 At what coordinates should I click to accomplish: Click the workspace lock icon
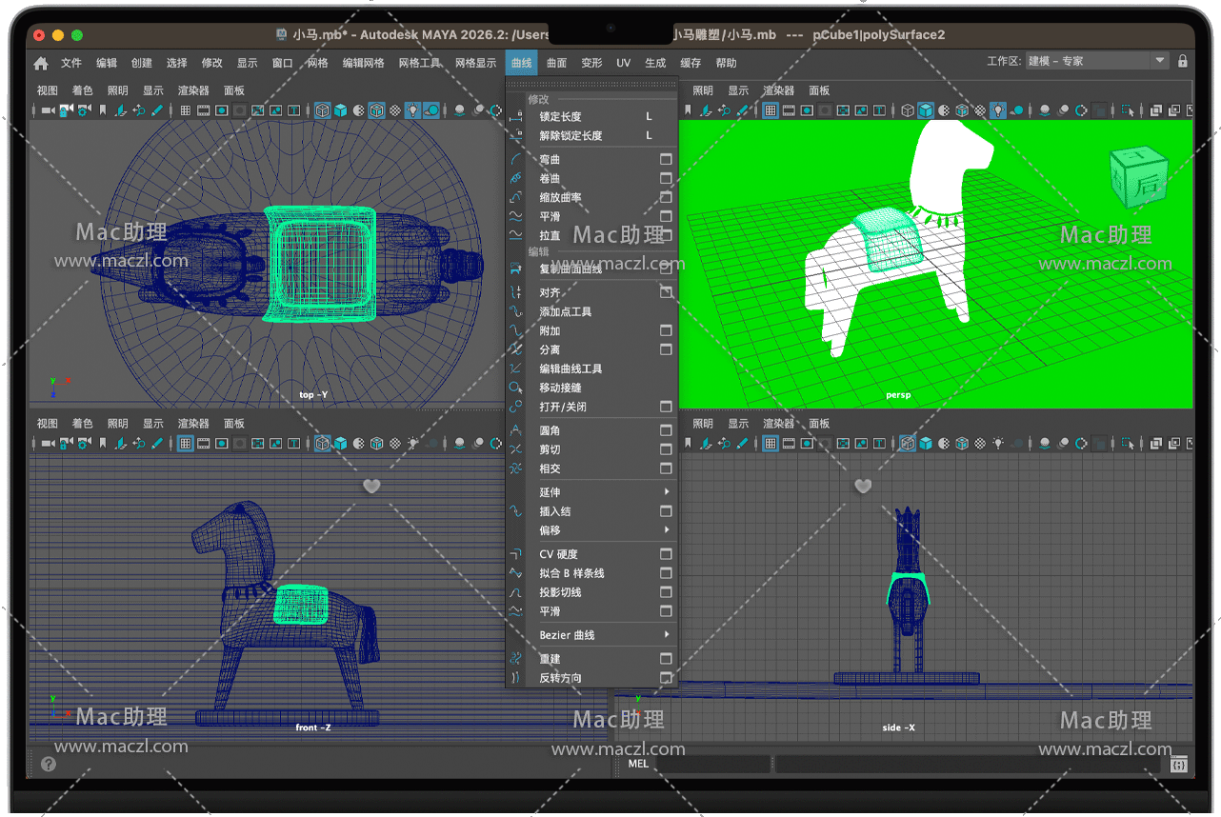point(1183,61)
